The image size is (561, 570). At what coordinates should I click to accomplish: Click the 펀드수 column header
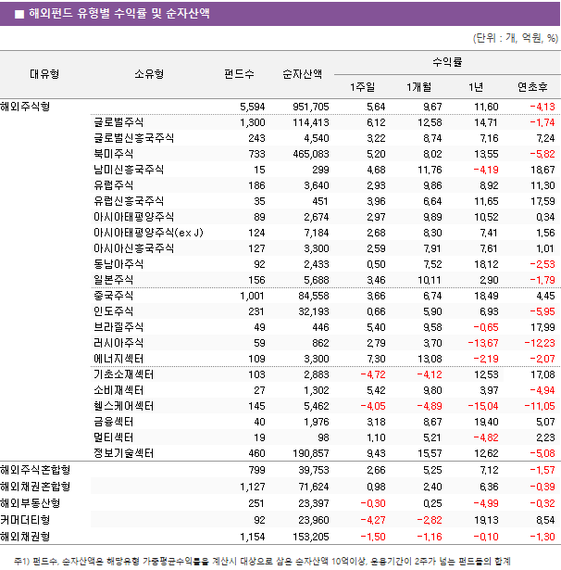point(239,74)
